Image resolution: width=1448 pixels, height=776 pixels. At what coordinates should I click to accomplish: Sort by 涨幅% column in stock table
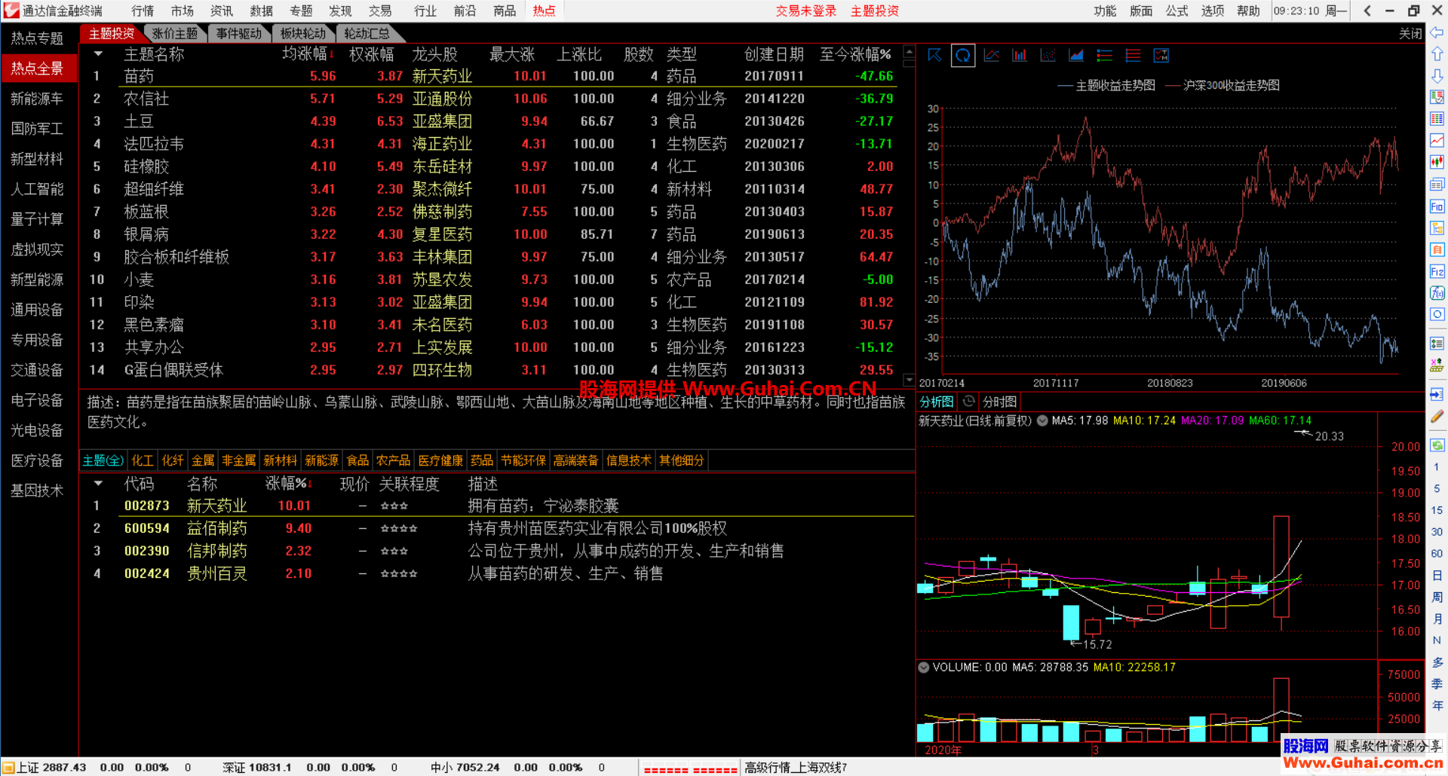click(288, 484)
